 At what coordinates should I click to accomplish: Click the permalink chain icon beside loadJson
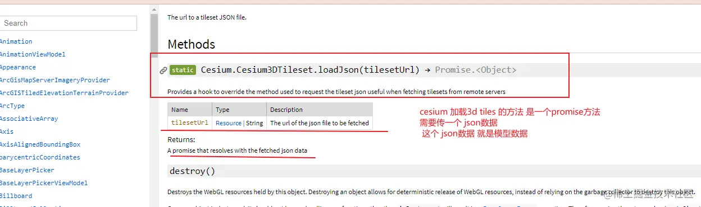163,70
